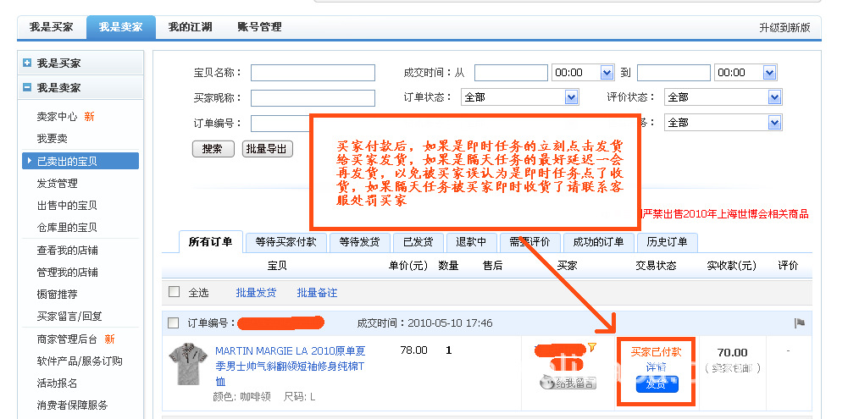Image resolution: width=848 pixels, height=419 pixels.
Task: Select the 历史订单 tab
Action: tap(667, 242)
